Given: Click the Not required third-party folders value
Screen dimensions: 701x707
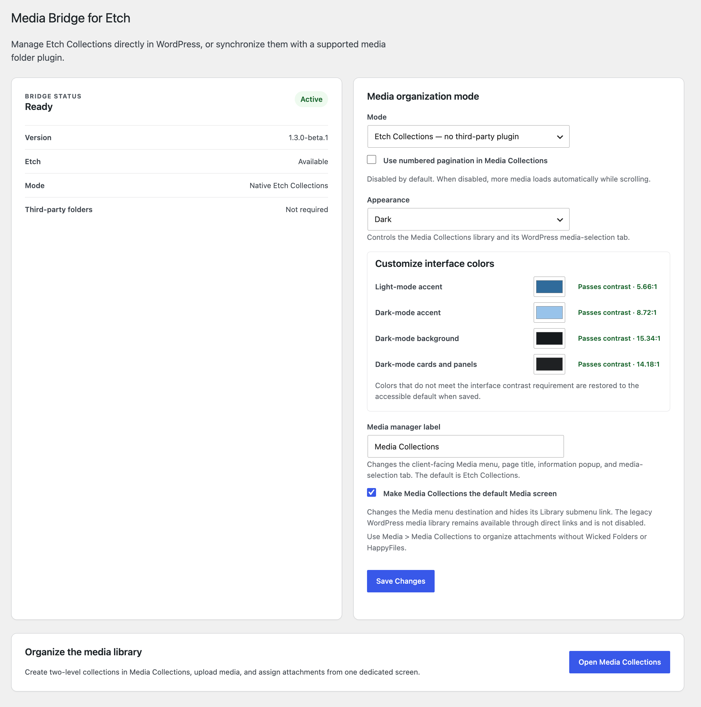Looking at the screenshot, I should point(307,210).
